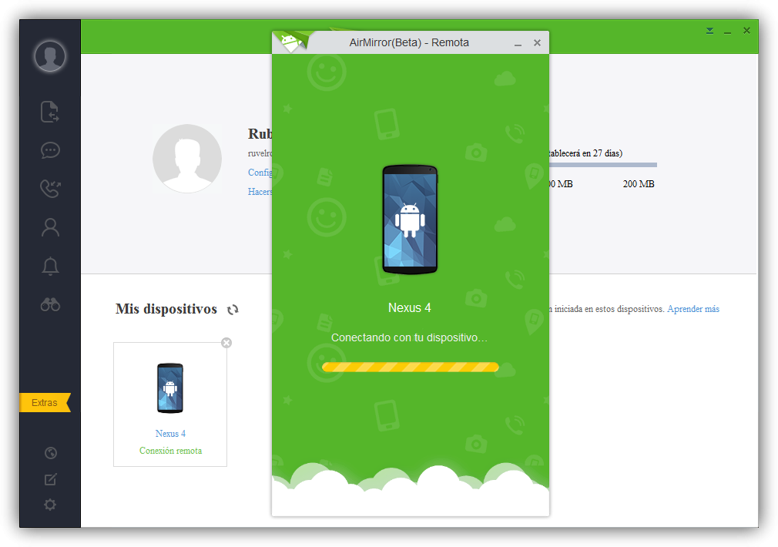Click the AirMirror Android paper plane logo
Image resolution: width=778 pixels, height=547 pixels.
tap(293, 41)
